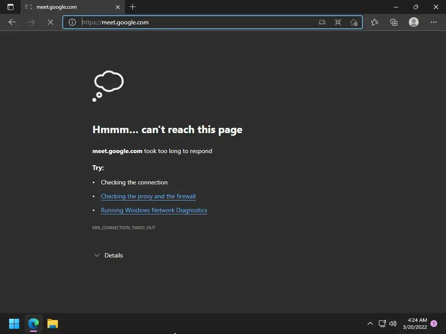Open the clock showing 4:24 AM

coord(415,324)
